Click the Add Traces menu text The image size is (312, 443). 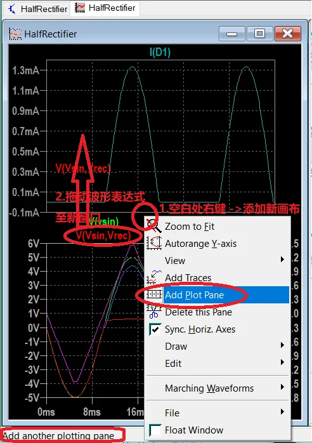(x=188, y=278)
